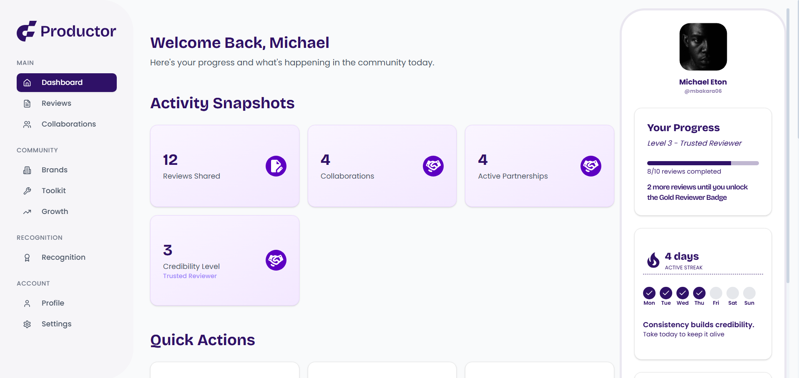Toggle the Monday streak checkmark

pos(649,293)
